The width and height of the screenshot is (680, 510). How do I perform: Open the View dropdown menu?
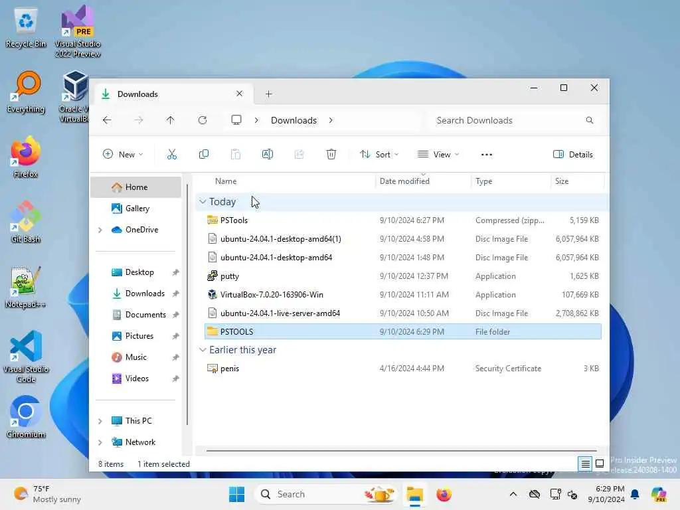(x=438, y=154)
